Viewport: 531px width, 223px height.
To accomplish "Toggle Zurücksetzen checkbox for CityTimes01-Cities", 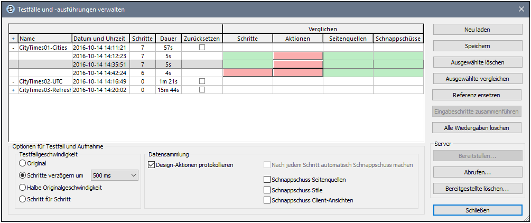I will (x=202, y=48).
